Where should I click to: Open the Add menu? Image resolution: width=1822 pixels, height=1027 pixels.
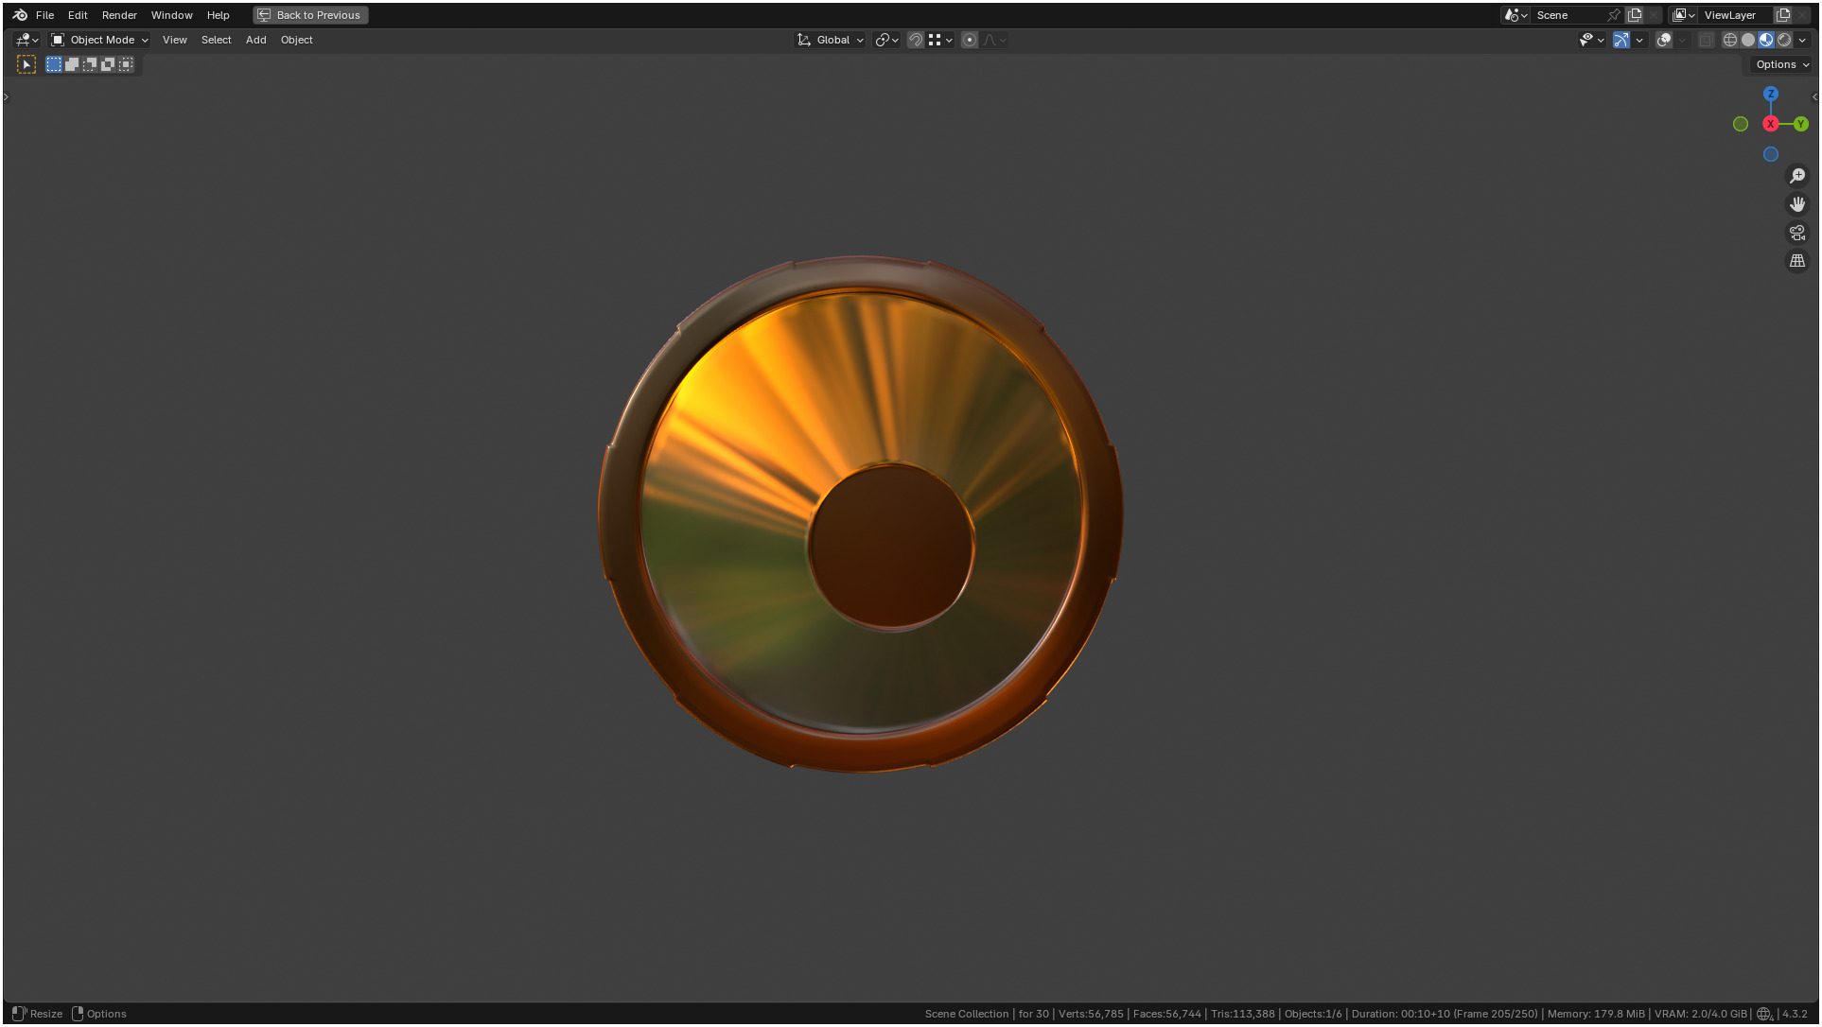255,40
